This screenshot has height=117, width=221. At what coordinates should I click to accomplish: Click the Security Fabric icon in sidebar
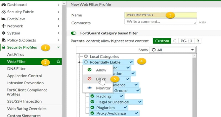tap(4, 12)
